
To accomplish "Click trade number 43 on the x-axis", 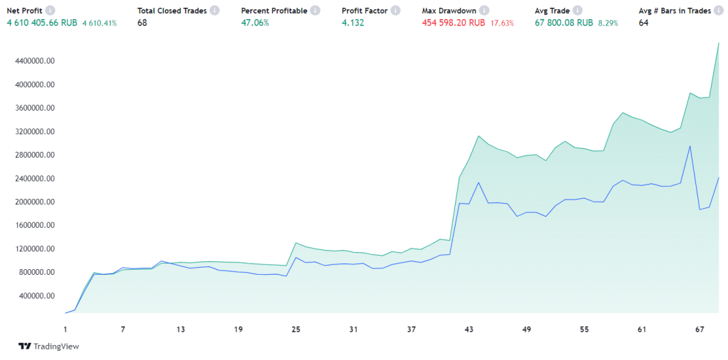I will coord(469,330).
